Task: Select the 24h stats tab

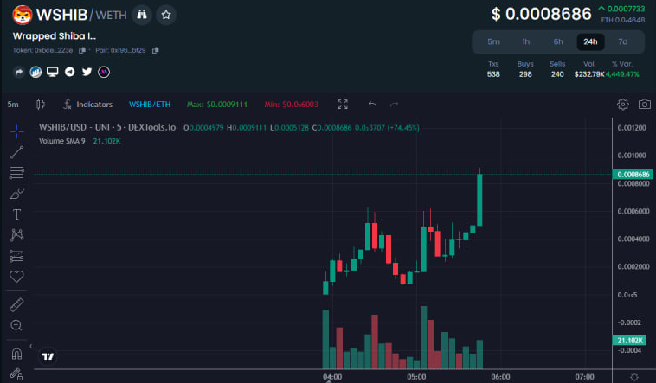Action: pyautogui.click(x=590, y=41)
